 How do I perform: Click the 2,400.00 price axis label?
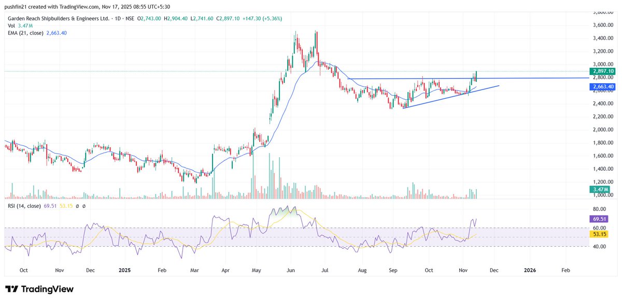(x=603, y=103)
